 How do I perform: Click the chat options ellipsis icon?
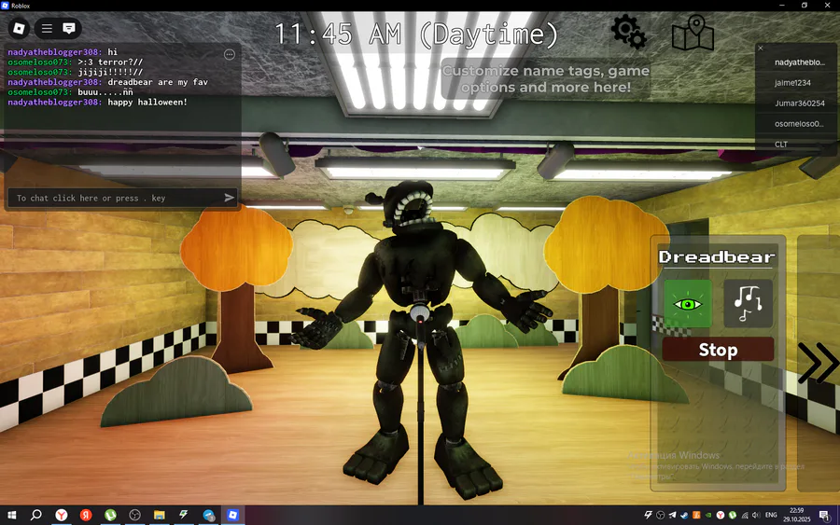[230, 55]
